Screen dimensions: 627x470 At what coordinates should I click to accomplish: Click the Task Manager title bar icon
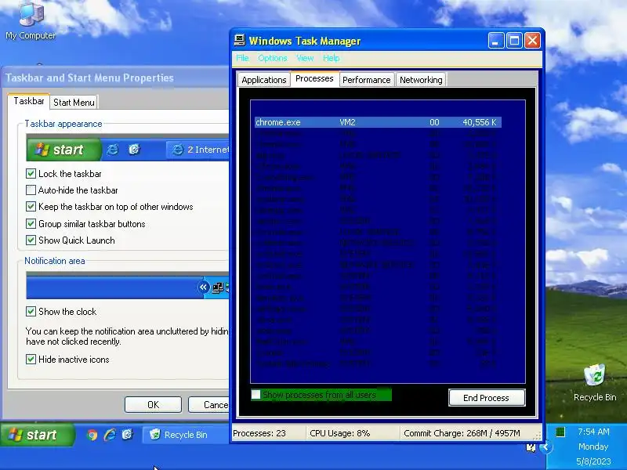(240, 41)
